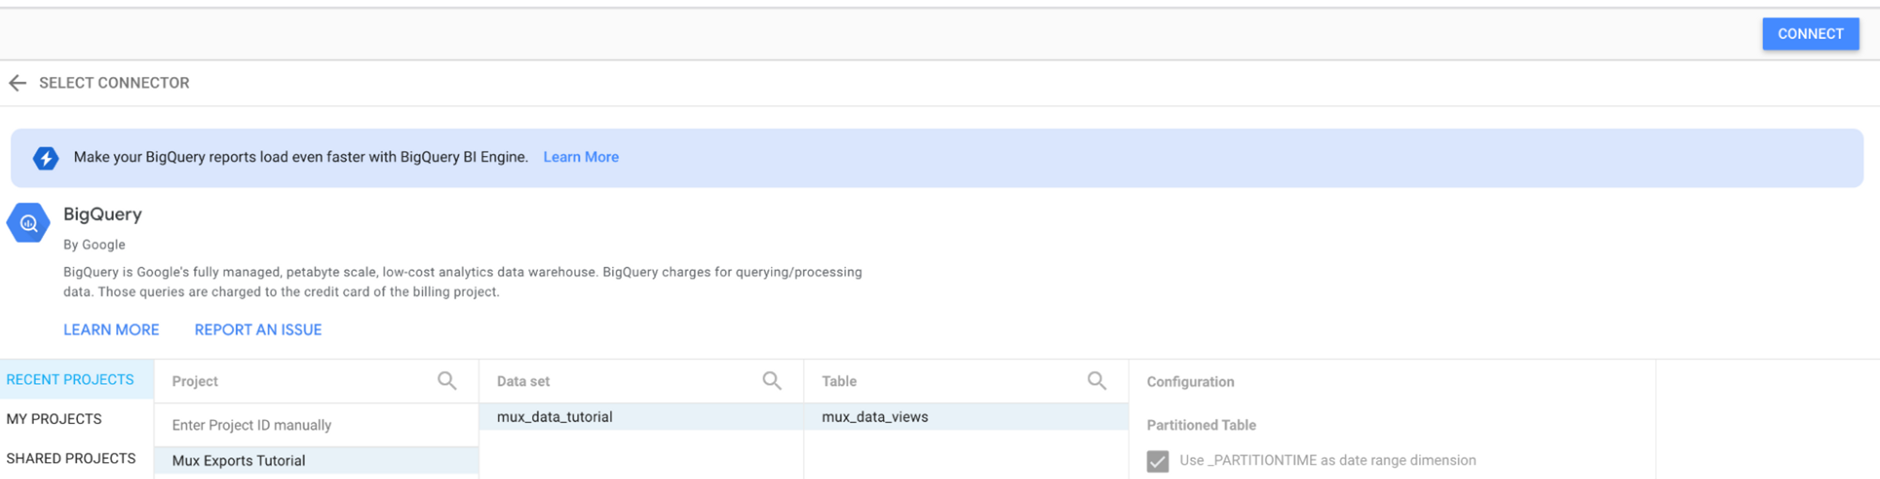Click the Partitioned Table heading
The image size is (1880, 479).
(1201, 425)
